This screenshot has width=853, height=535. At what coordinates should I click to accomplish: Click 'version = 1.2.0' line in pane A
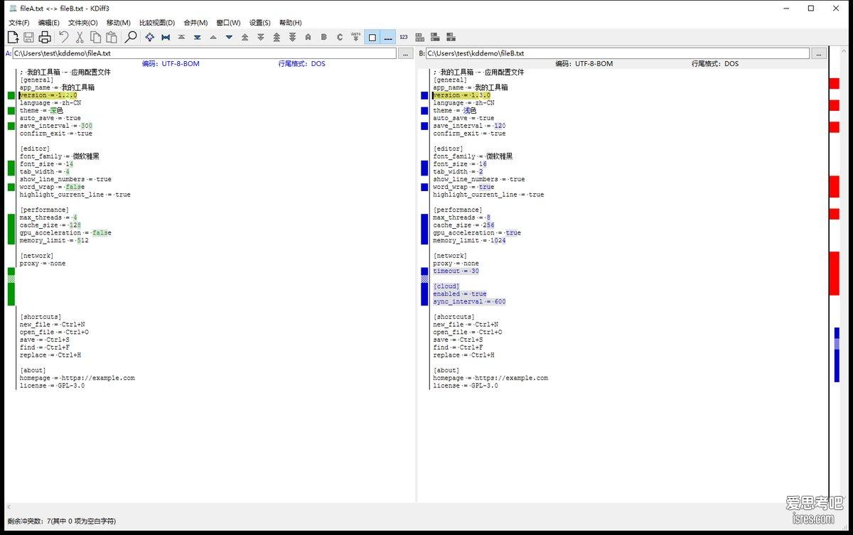pos(48,95)
